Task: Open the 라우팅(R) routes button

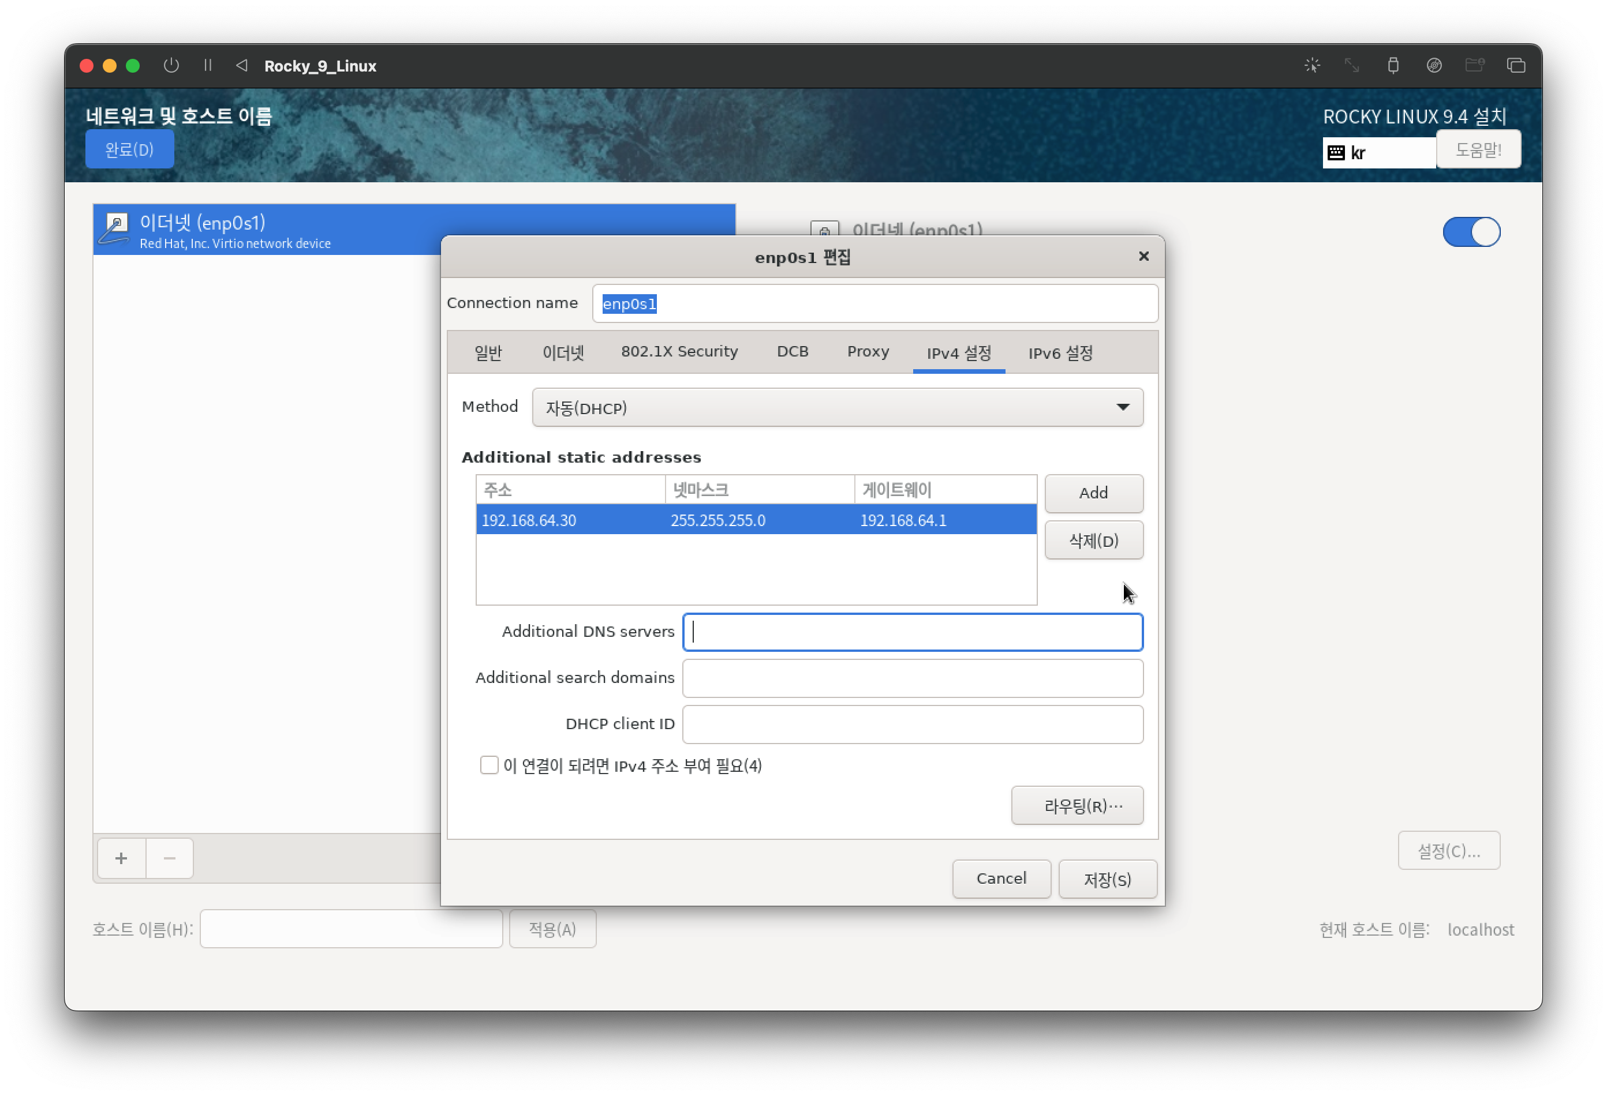Action: tap(1077, 805)
